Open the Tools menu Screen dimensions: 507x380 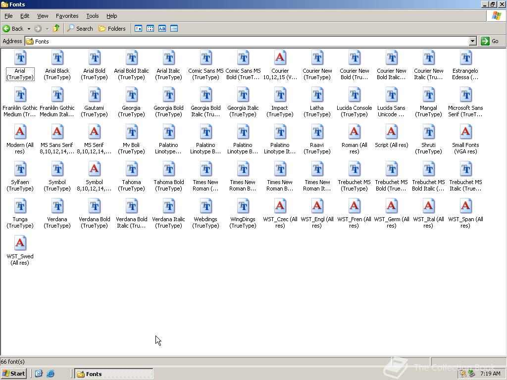tap(92, 16)
